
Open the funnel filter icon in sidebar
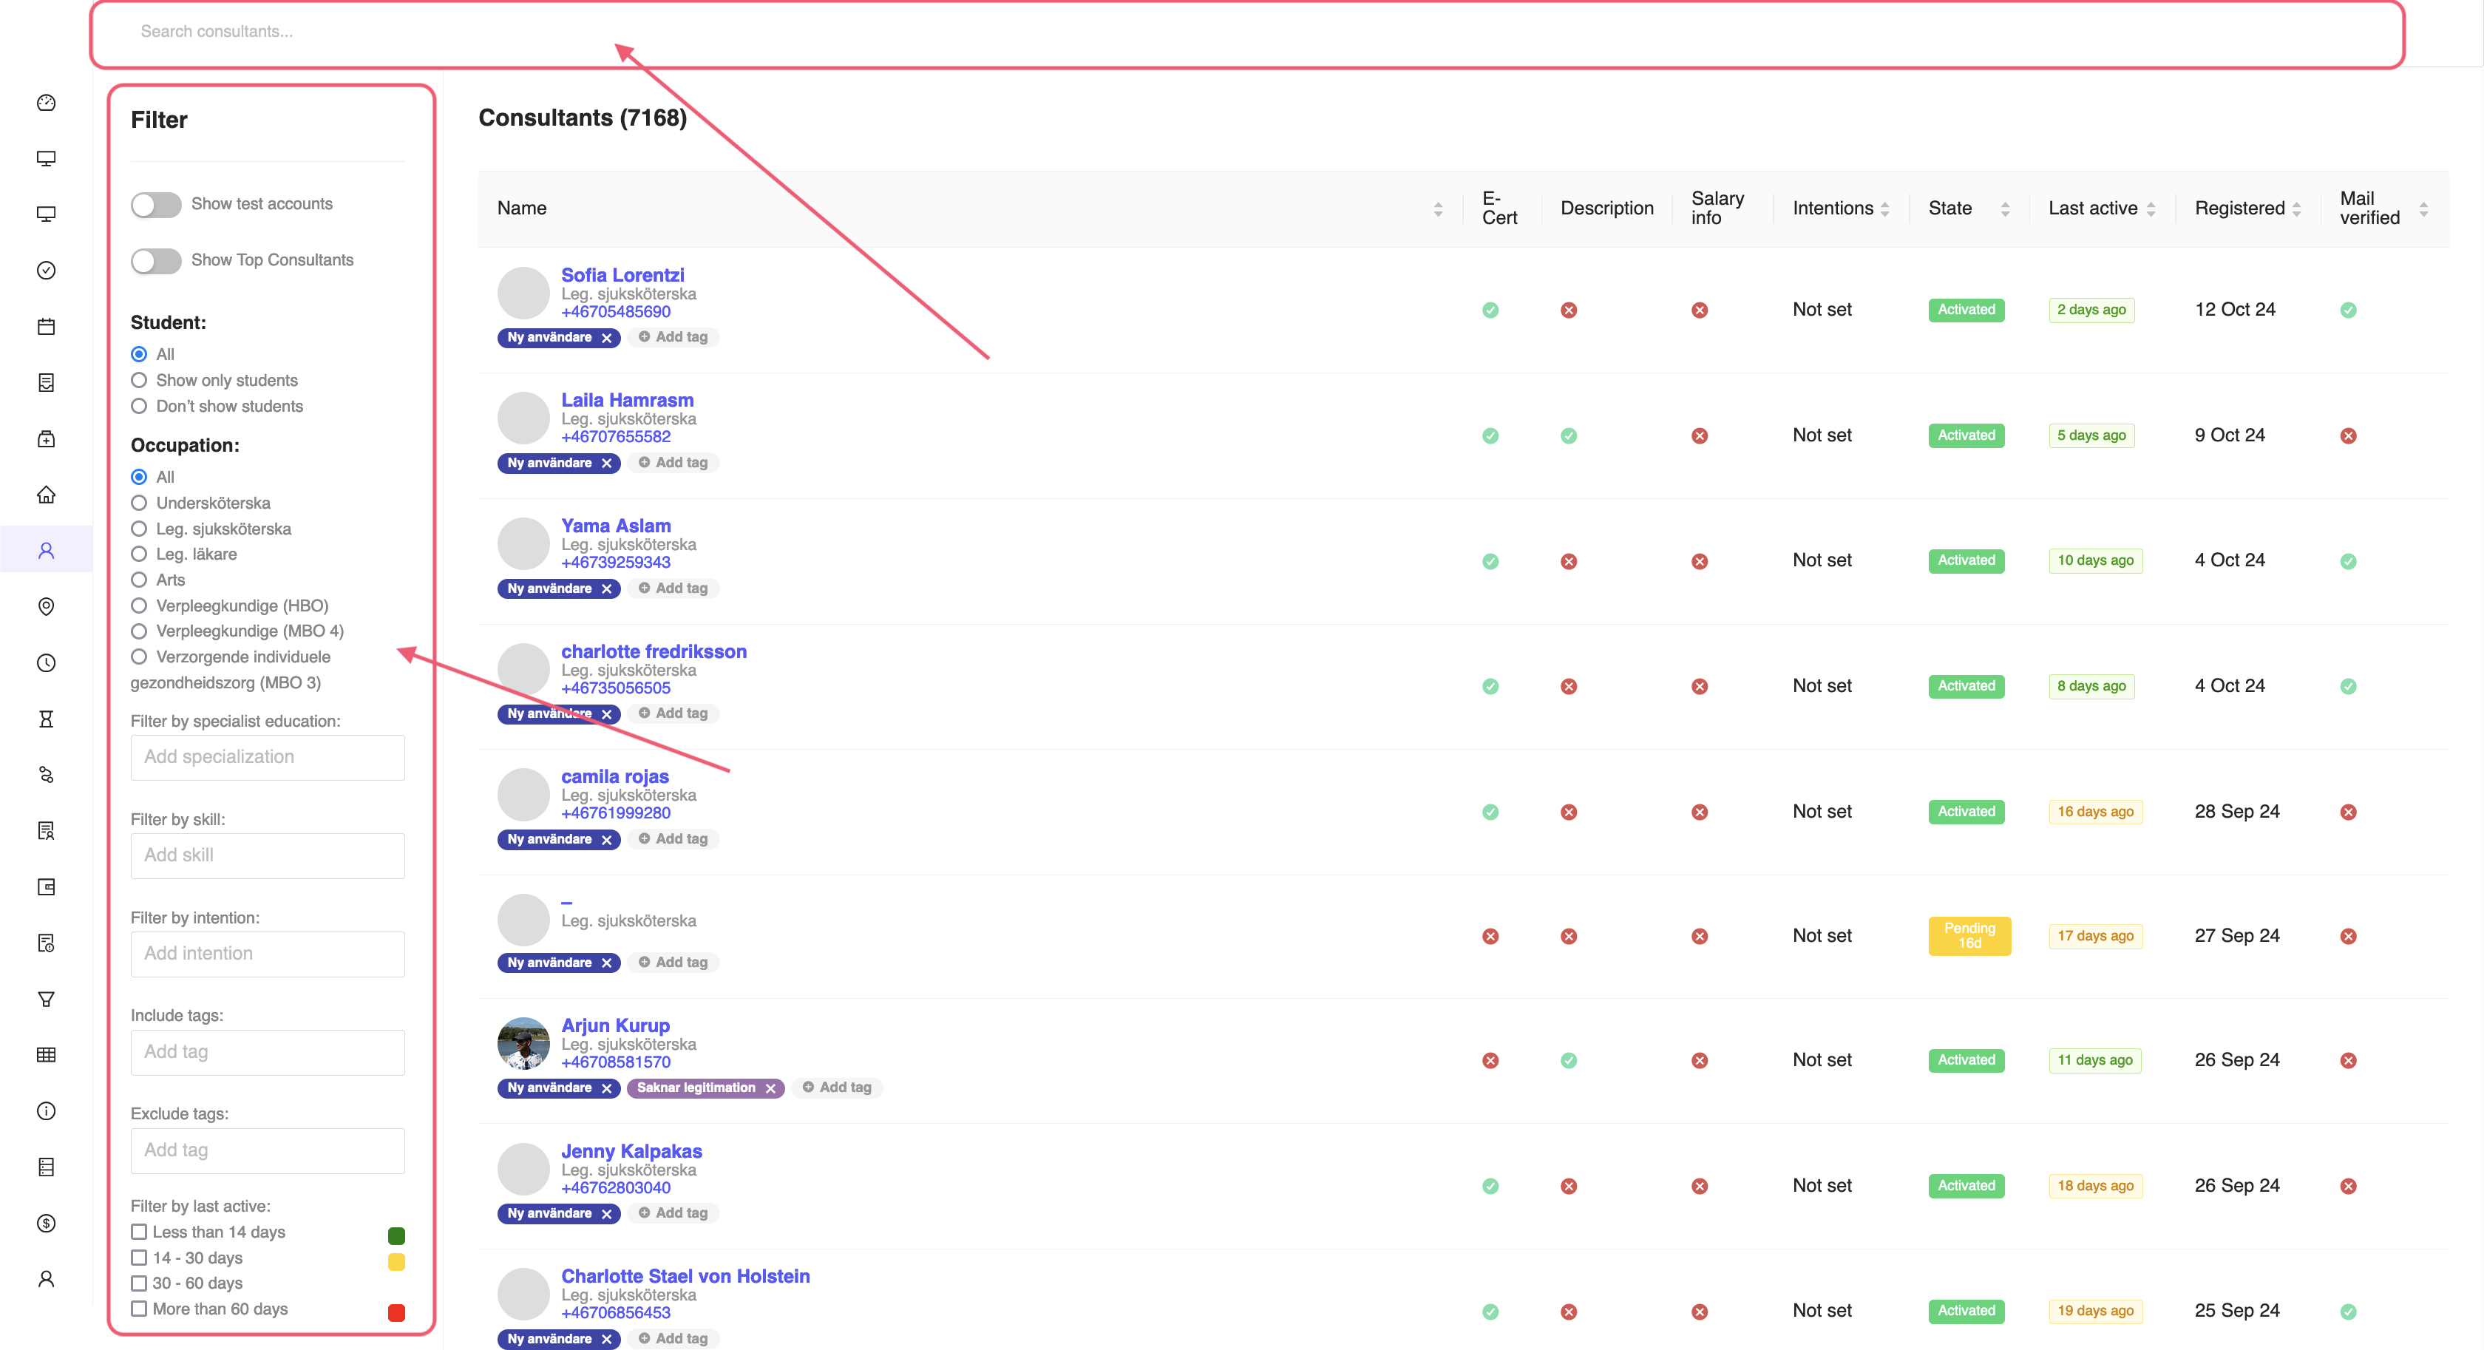[47, 999]
